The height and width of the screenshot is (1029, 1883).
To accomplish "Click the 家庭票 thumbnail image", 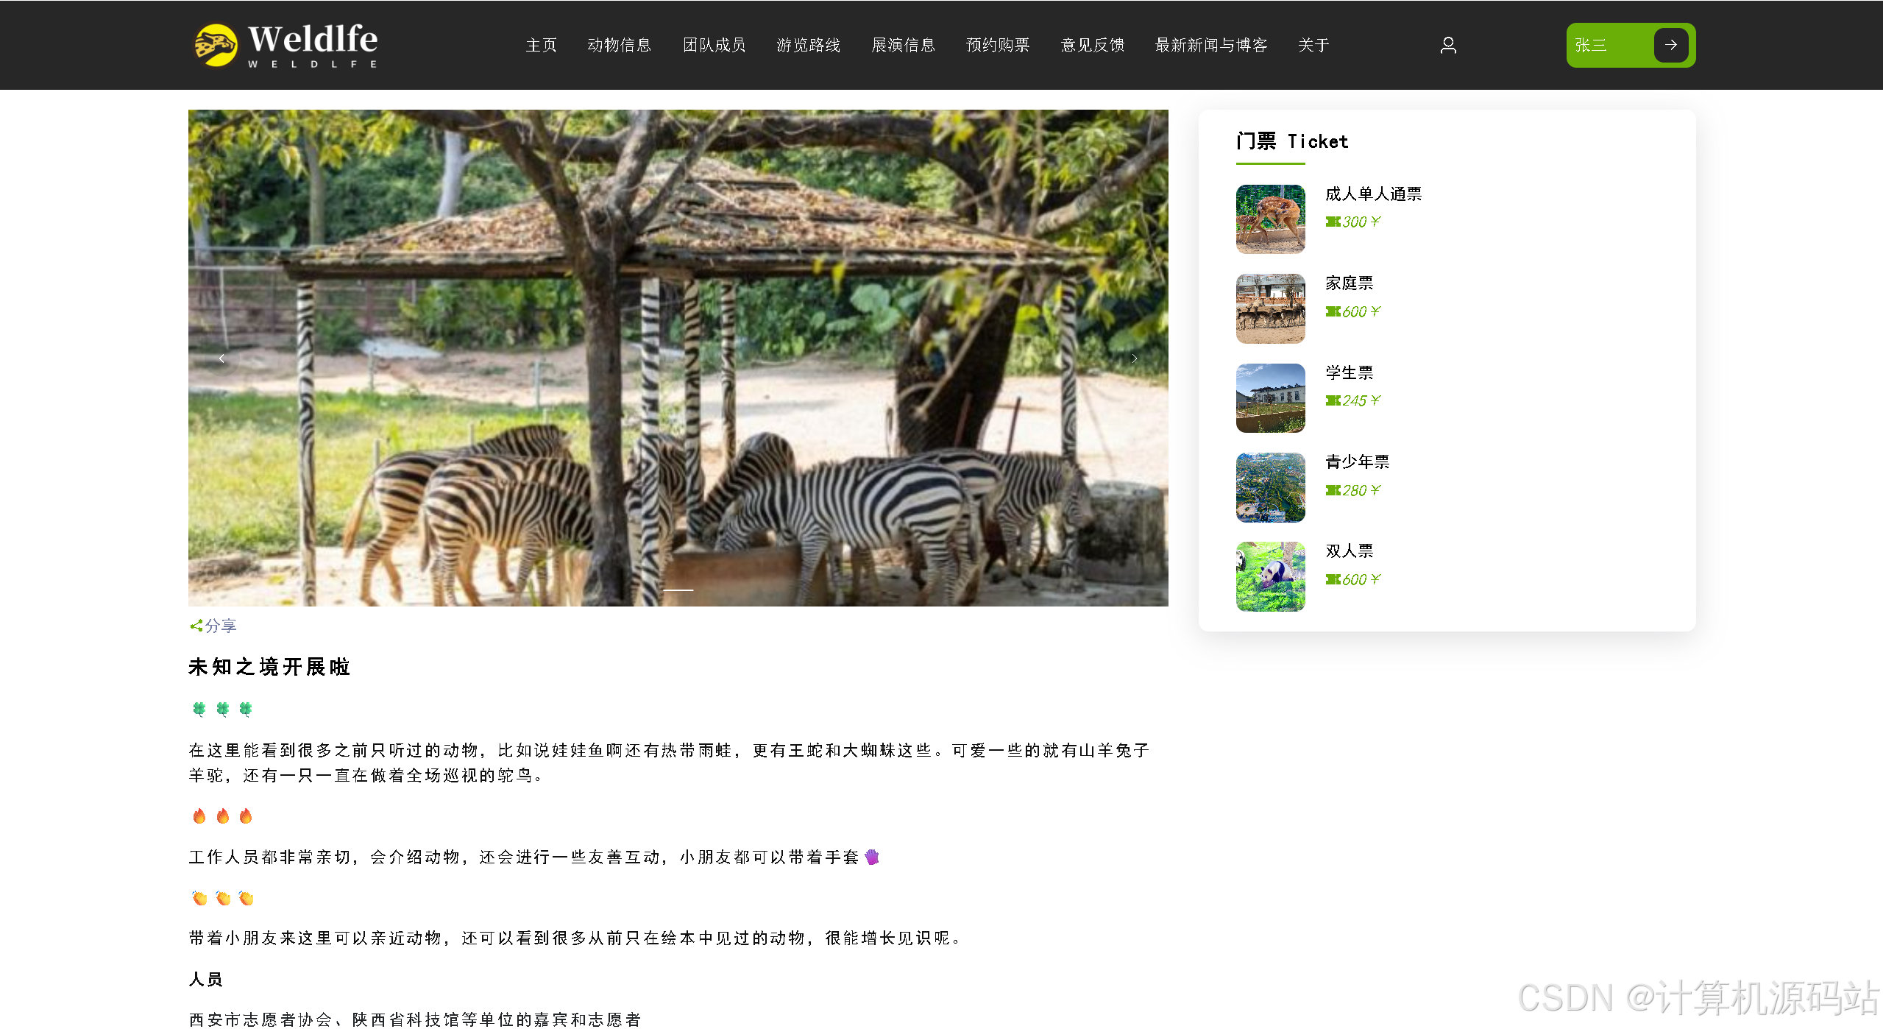I will click(x=1270, y=308).
